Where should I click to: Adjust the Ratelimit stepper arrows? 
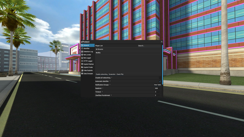tap(160, 88)
